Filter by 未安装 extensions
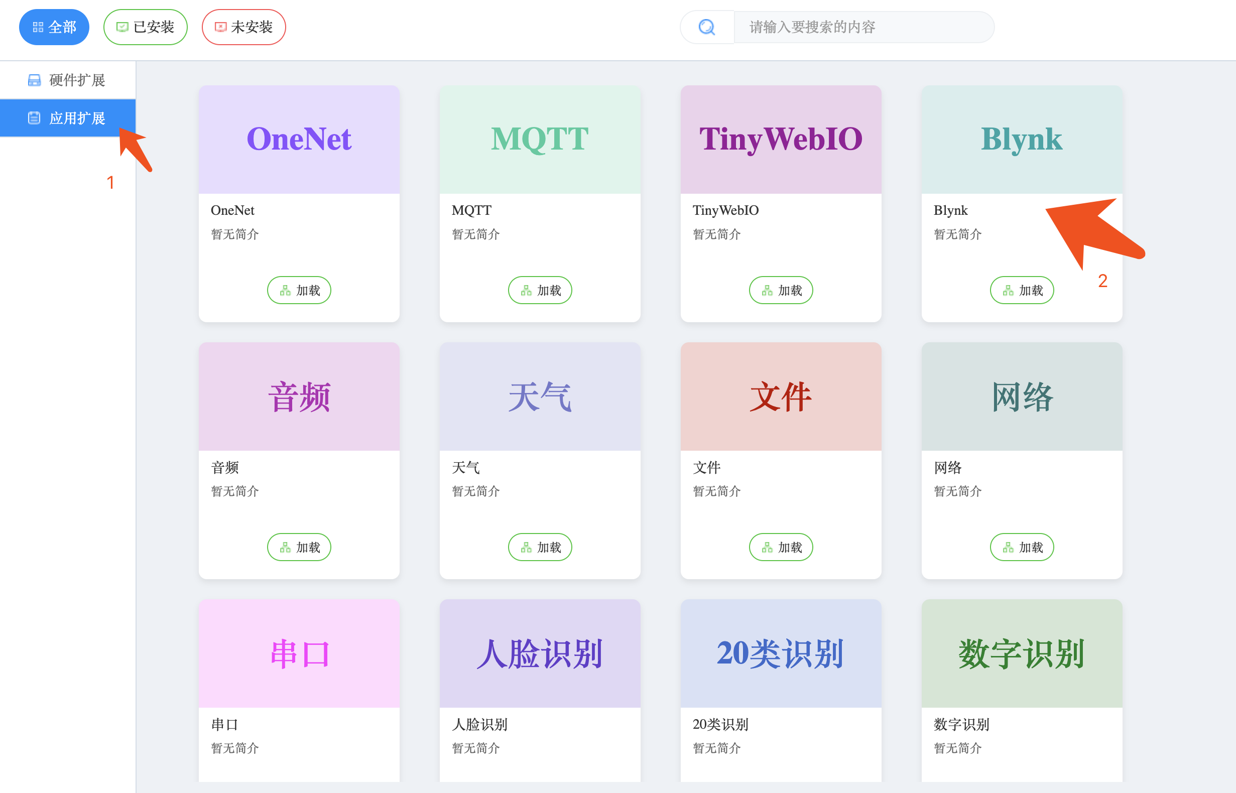This screenshot has width=1236, height=793. coord(243,27)
